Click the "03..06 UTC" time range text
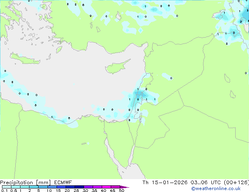The height and width of the screenshot is (192, 249). tap(205, 183)
